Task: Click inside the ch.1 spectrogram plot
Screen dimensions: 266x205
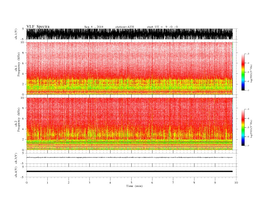Action: pyautogui.click(x=129, y=68)
